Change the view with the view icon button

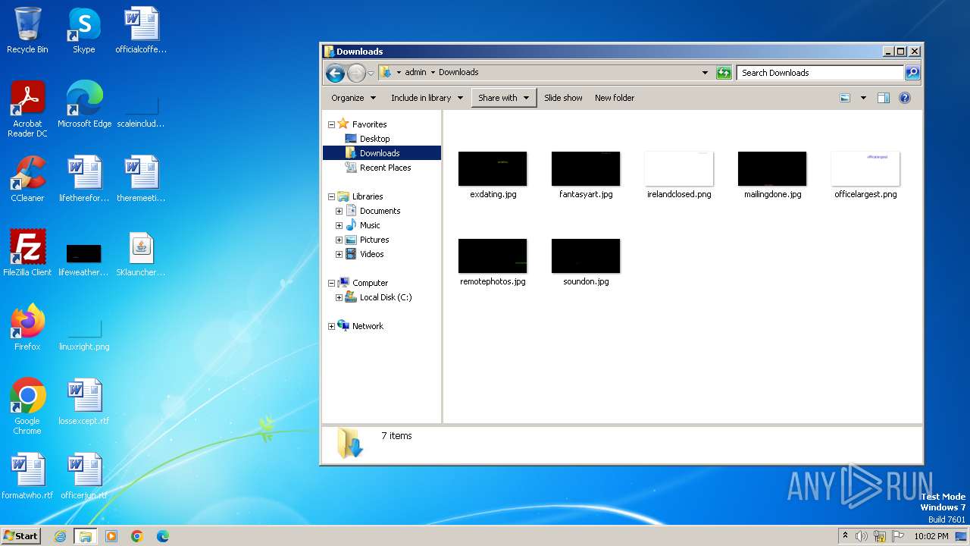pos(845,98)
